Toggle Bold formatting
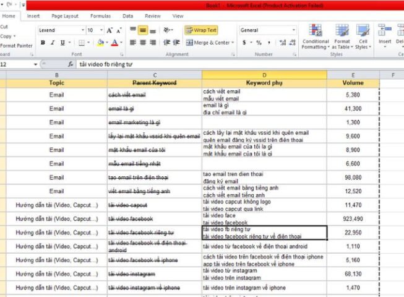404x297 pixels. click(x=43, y=43)
